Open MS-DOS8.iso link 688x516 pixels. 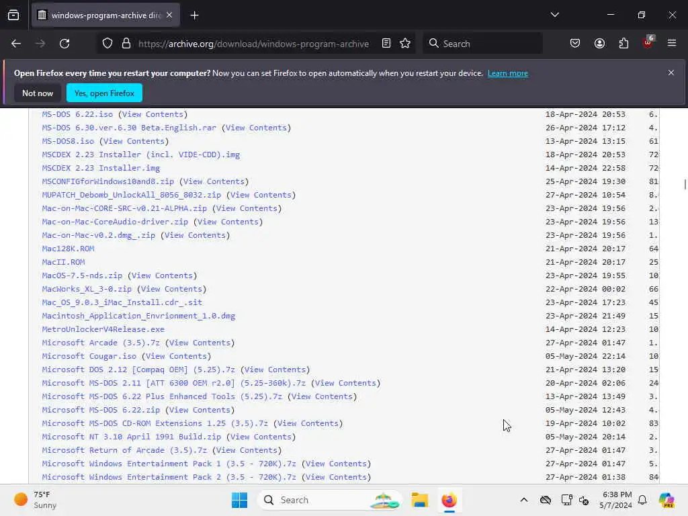pos(68,141)
